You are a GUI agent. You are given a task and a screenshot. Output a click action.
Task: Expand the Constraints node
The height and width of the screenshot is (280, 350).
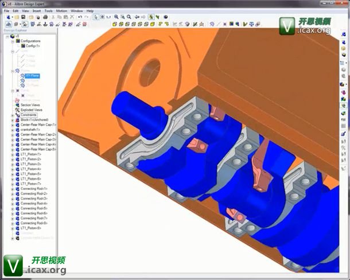[x=13, y=115]
